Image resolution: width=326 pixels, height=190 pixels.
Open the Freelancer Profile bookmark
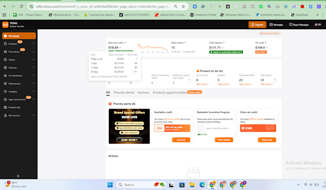[203, 15]
